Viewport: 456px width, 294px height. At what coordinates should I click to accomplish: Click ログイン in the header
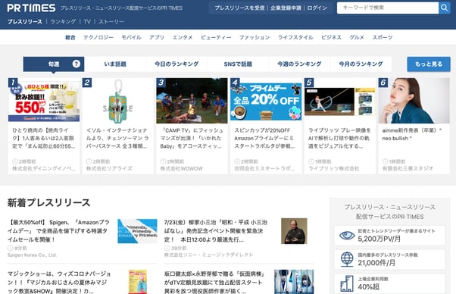click(x=317, y=8)
